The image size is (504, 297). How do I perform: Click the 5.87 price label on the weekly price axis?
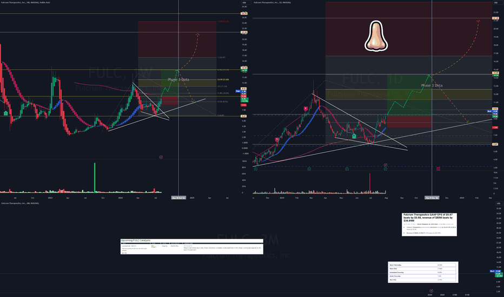pyautogui.click(x=244, y=116)
